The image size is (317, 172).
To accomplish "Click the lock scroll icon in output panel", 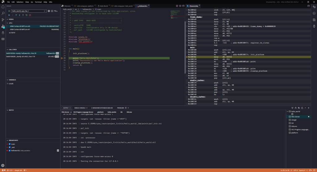I will [302, 108].
